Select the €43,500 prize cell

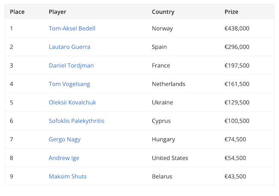point(235,176)
